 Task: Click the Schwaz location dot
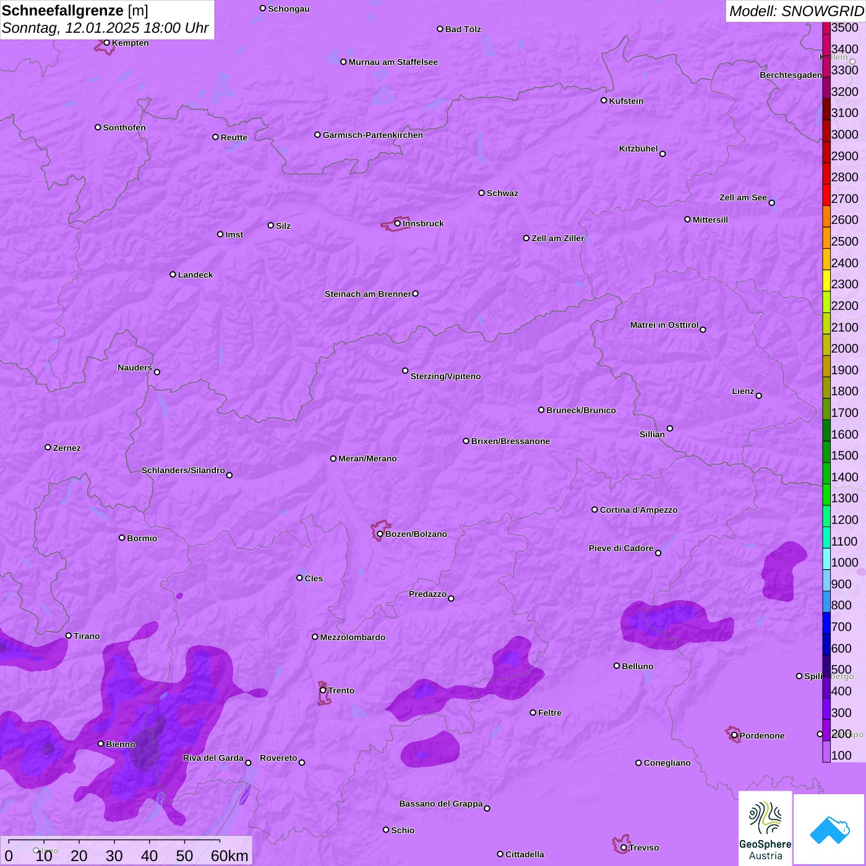click(x=481, y=193)
